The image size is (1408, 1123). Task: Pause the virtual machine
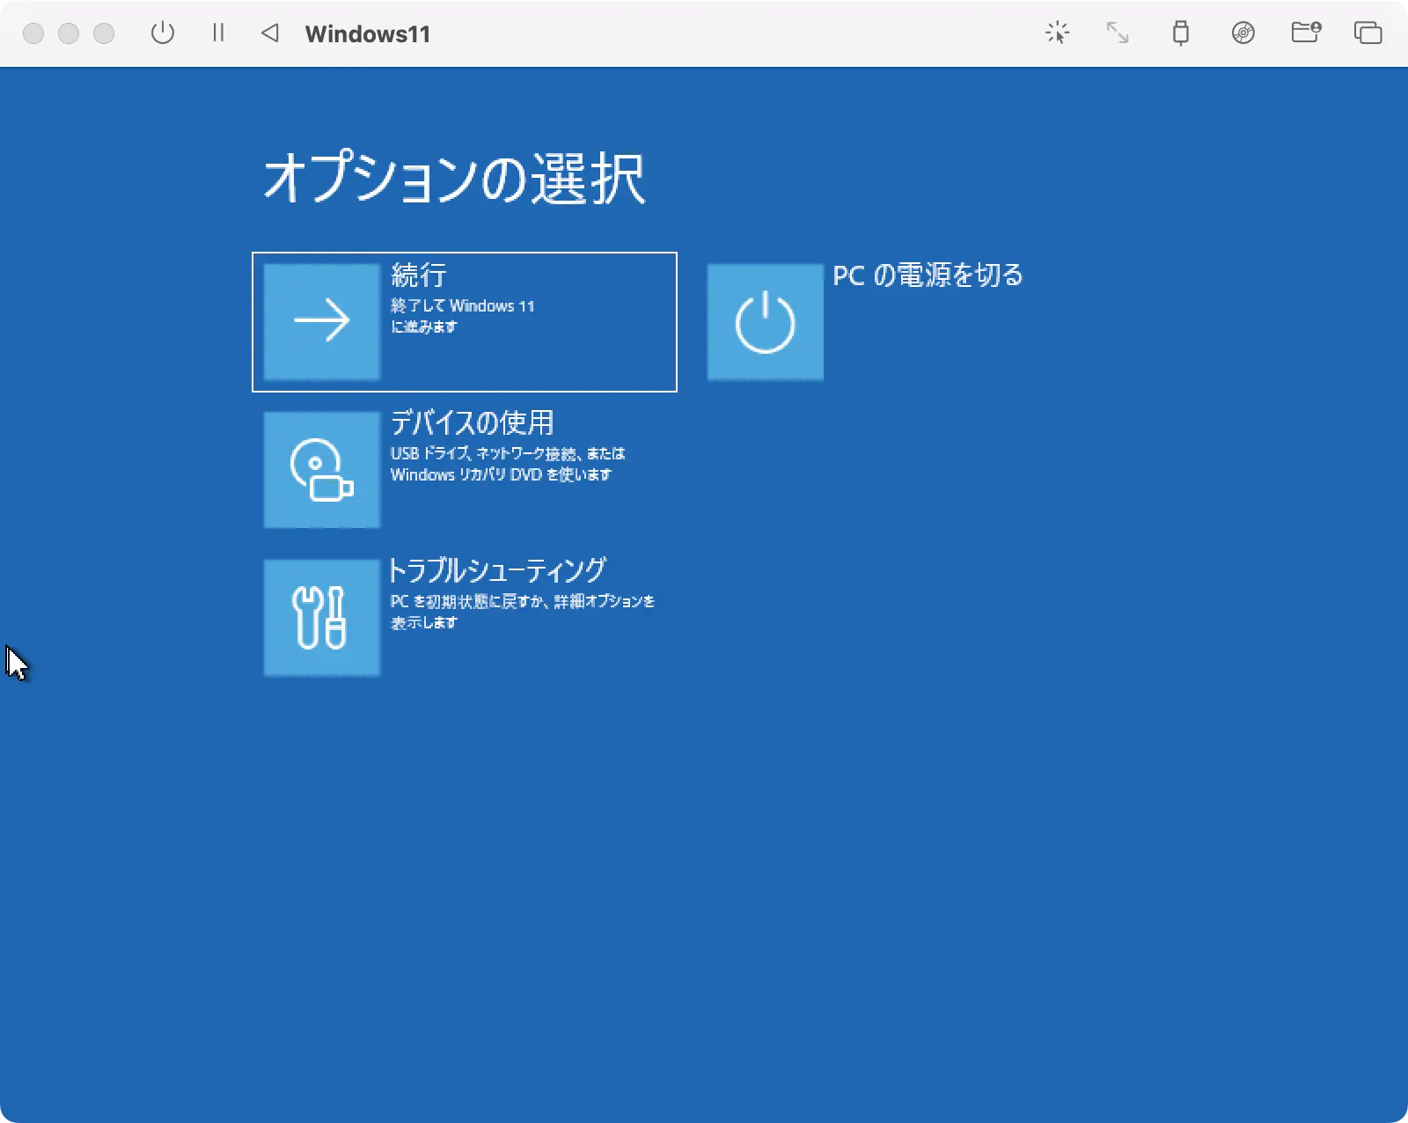218,33
